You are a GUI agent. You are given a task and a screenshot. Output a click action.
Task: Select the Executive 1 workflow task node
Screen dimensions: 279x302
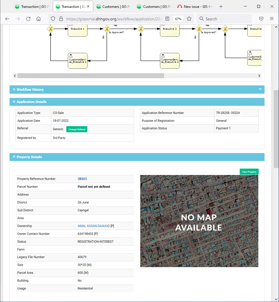[x=77, y=30]
